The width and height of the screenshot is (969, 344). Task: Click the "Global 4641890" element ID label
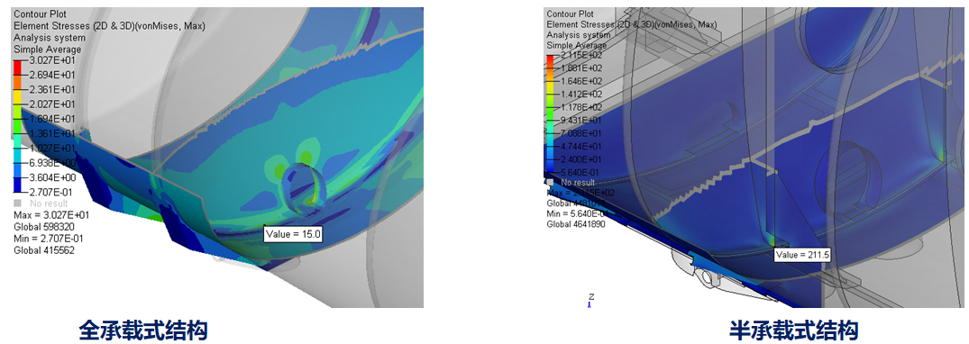coord(576,223)
